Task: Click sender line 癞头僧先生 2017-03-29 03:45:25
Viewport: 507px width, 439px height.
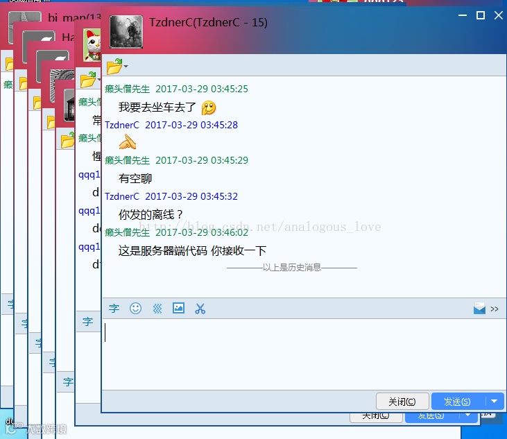Action: point(177,89)
